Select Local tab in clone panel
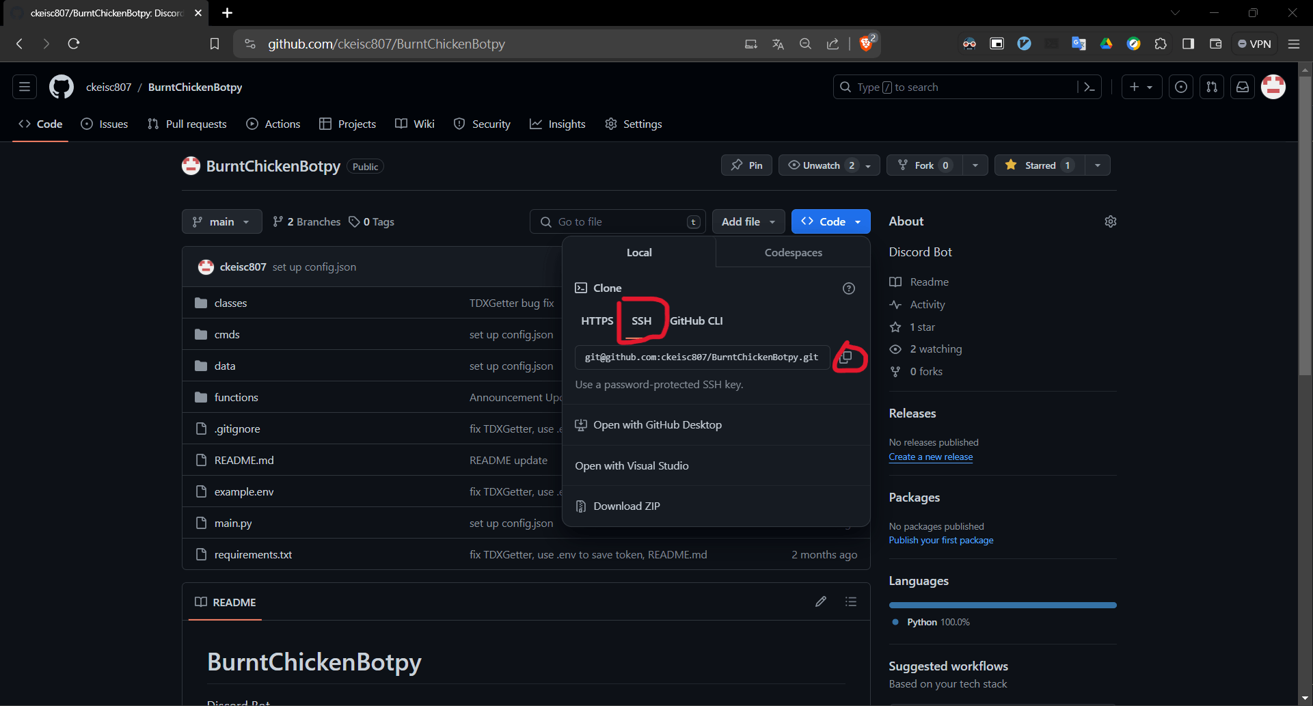The width and height of the screenshot is (1313, 706). [x=639, y=252]
